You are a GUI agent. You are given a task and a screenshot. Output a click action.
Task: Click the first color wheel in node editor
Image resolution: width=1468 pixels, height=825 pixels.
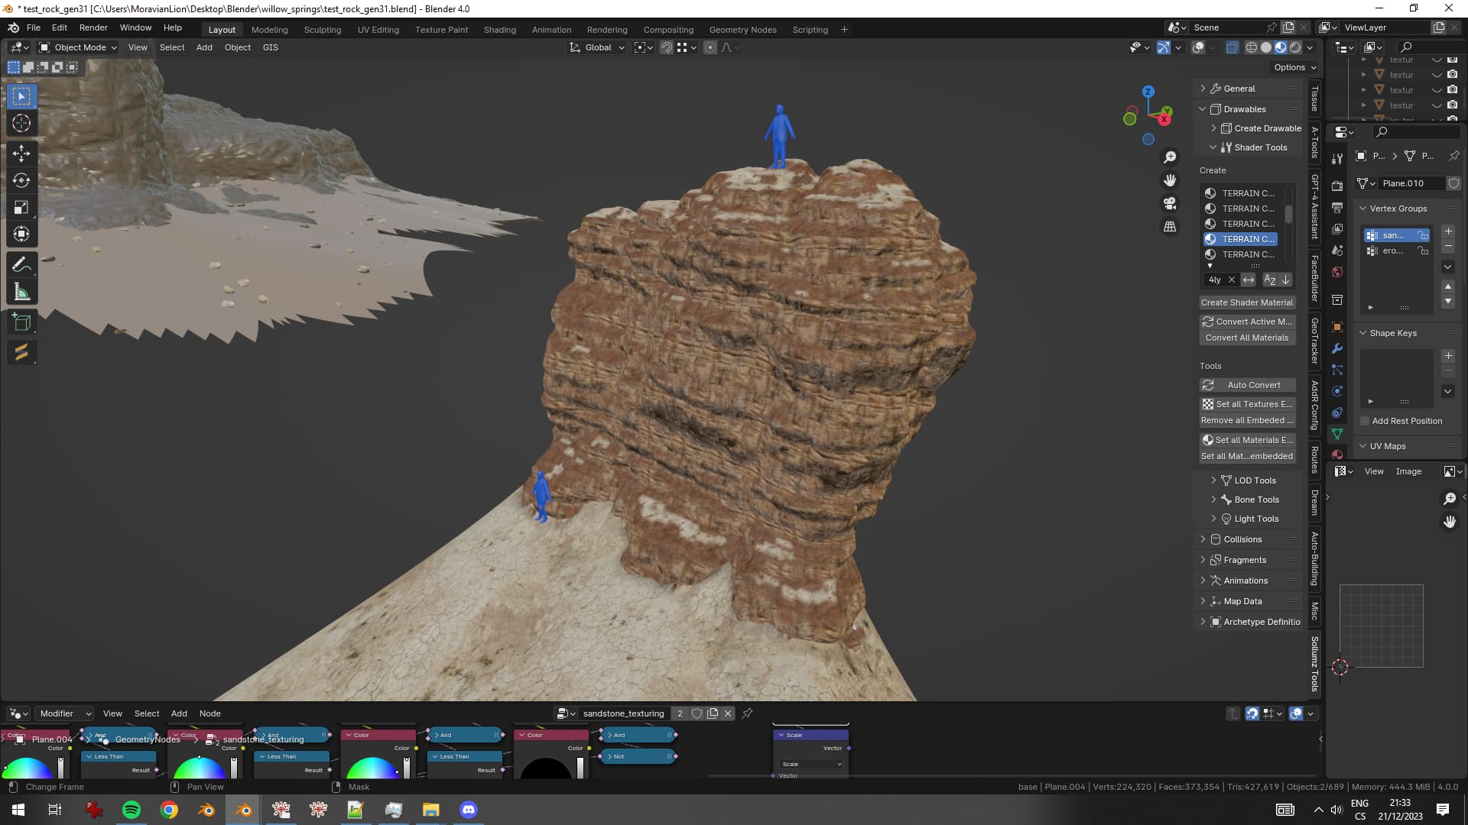[27, 768]
